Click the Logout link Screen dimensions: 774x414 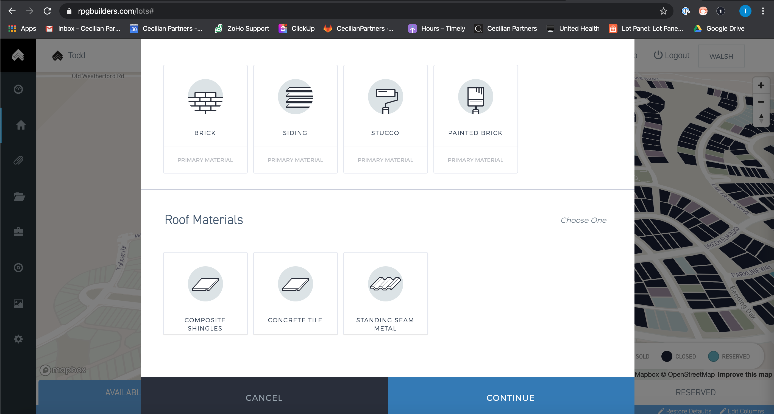pos(672,55)
